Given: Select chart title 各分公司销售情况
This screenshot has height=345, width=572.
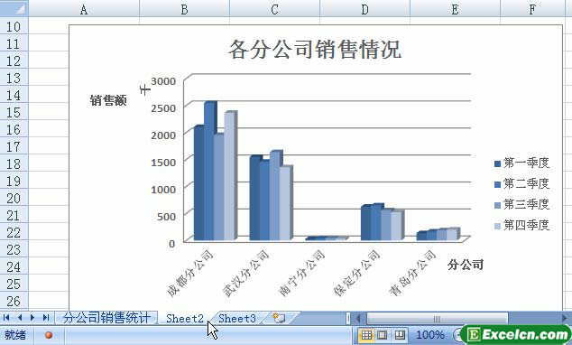Looking at the screenshot, I should pos(315,50).
